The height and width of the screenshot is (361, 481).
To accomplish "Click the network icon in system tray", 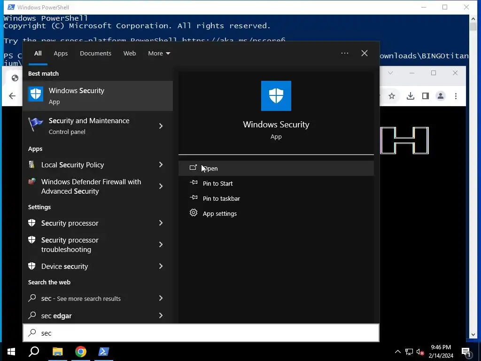I will pos(409,352).
